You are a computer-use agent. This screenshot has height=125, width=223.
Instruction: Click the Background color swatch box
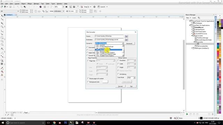(x=105, y=82)
